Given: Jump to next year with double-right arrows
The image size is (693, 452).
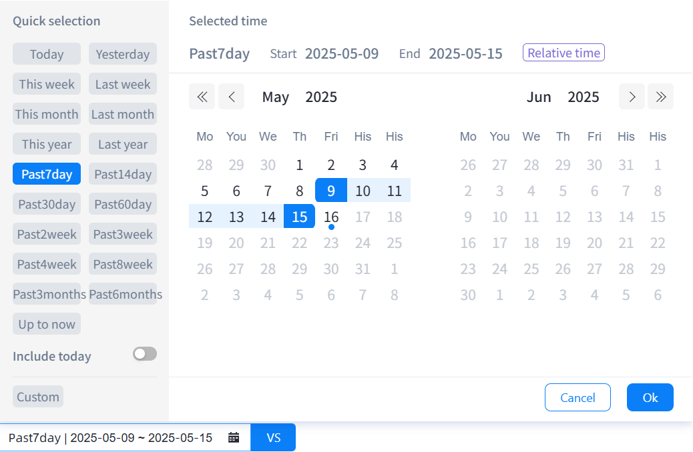Looking at the screenshot, I should point(661,97).
